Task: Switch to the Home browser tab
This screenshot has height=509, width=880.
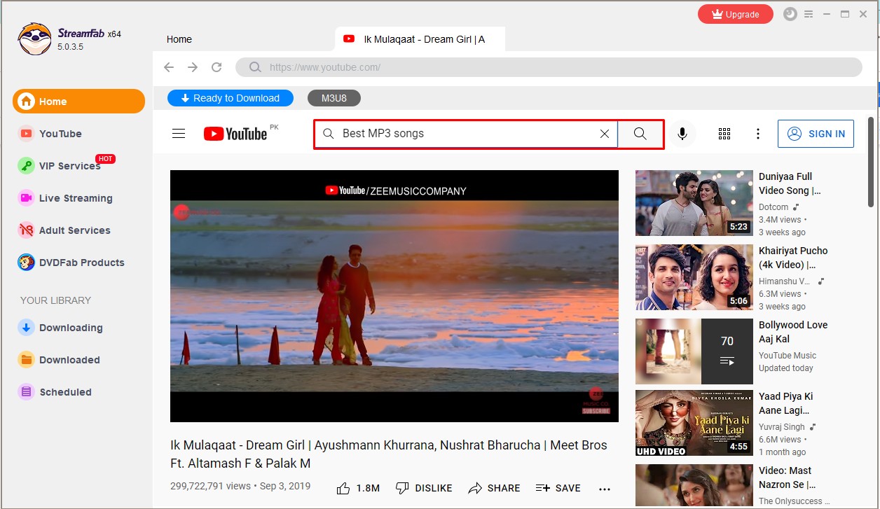Action: coord(179,39)
